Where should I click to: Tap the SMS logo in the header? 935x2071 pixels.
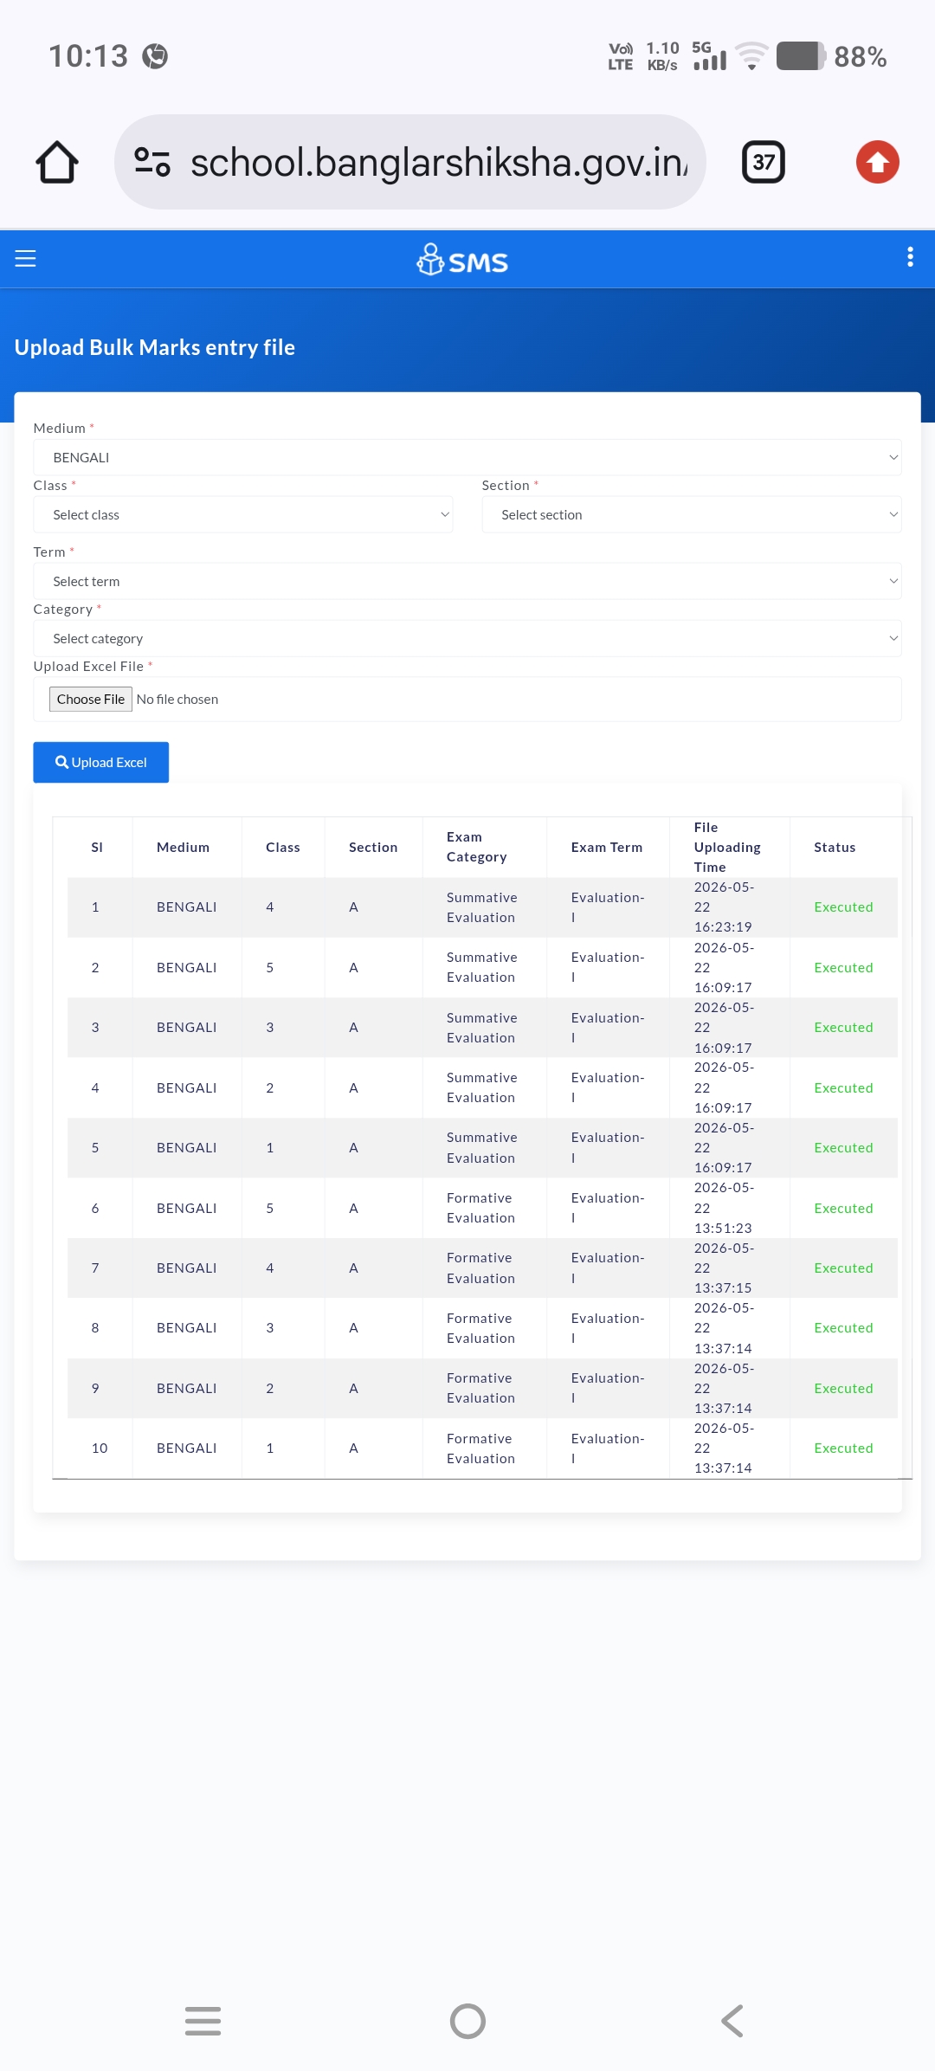pyautogui.click(x=462, y=260)
